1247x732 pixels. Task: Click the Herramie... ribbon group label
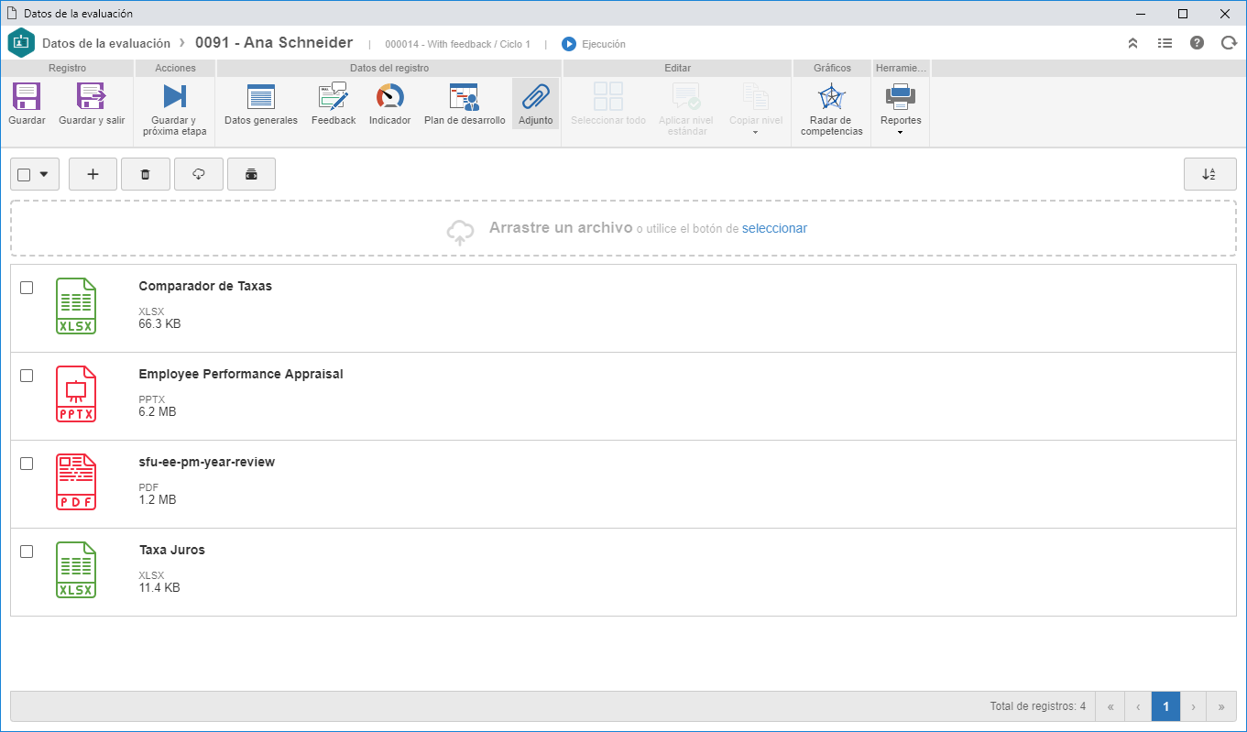tap(901, 68)
